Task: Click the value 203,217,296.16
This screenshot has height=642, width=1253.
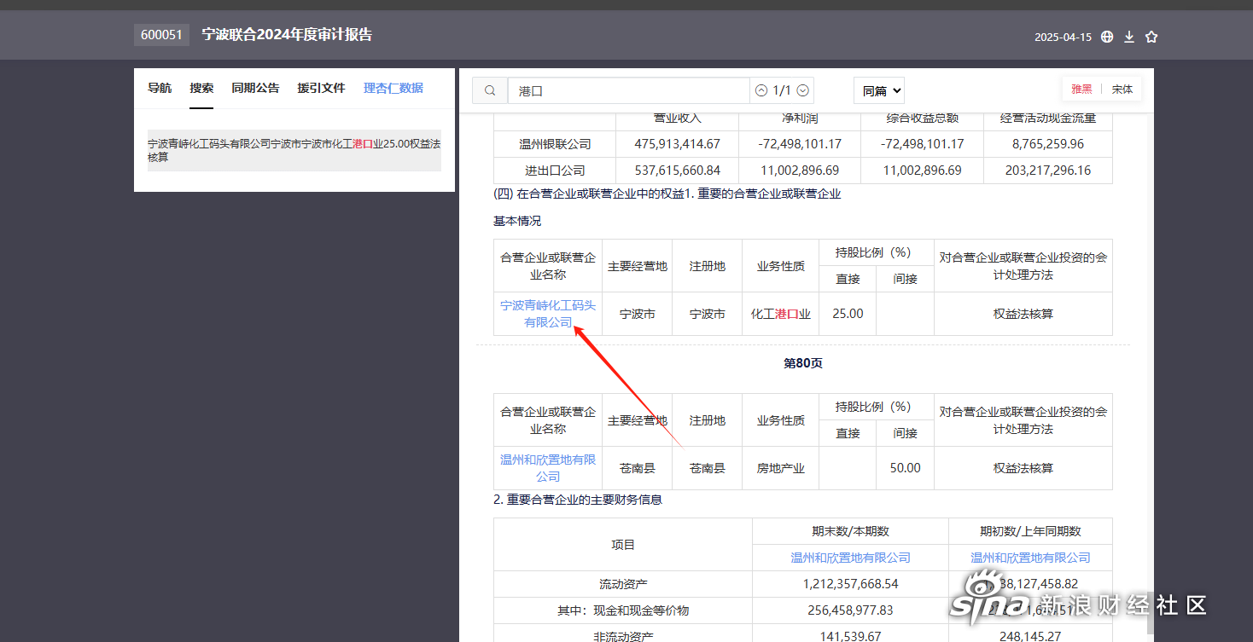Action: [x=1048, y=171]
